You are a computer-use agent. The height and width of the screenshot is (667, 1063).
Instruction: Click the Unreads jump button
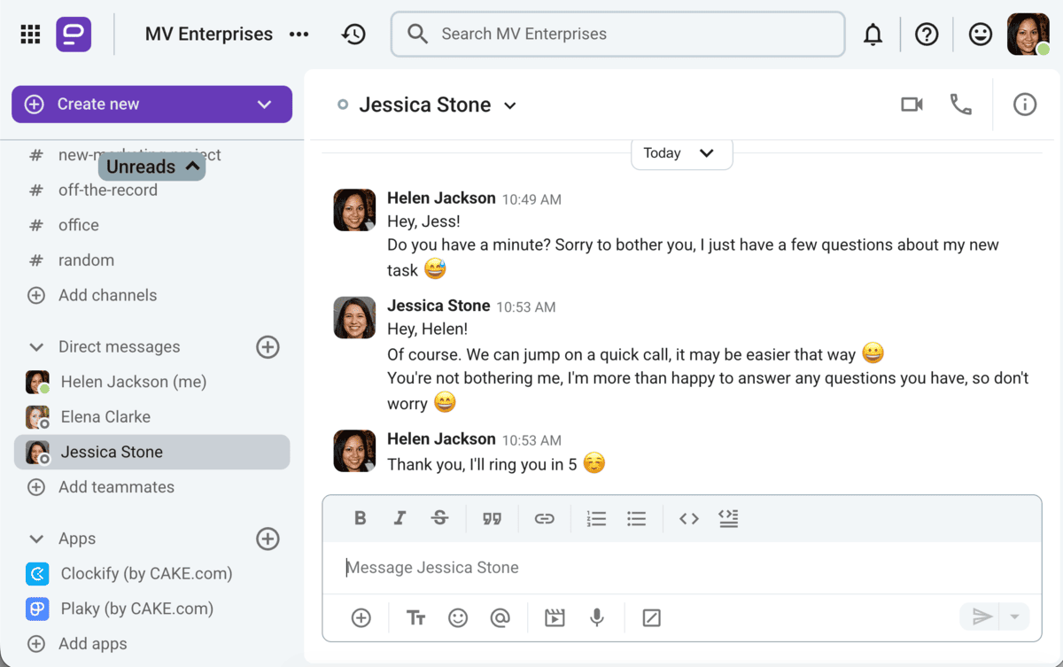151,167
